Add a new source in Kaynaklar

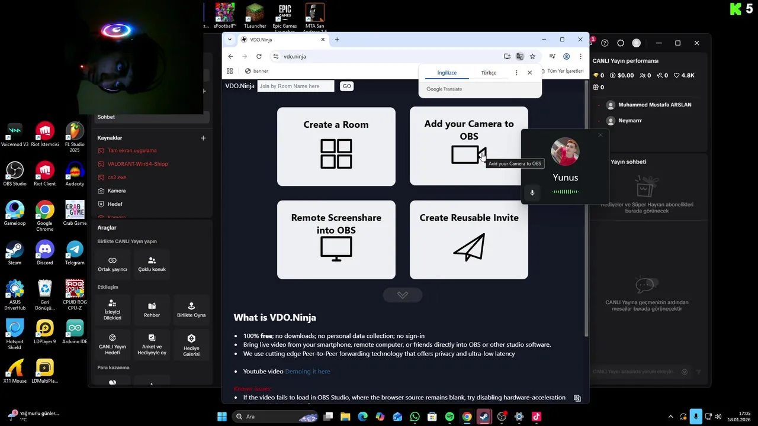(x=203, y=138)
